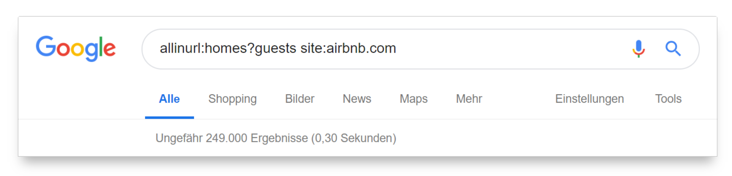The image size is (732, 176).
Task: Click the allinurl:homes?guests text in search box
Action: [x=228, y=48]
